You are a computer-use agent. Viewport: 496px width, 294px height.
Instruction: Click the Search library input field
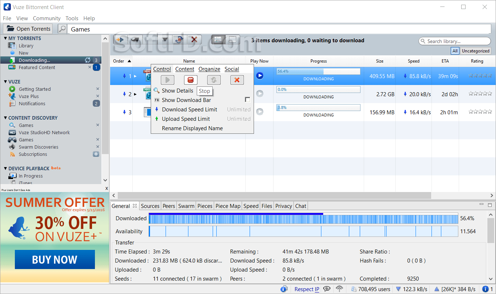click(455, 41)
